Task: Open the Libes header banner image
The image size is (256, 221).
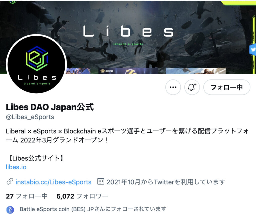Action: (128, 37)
